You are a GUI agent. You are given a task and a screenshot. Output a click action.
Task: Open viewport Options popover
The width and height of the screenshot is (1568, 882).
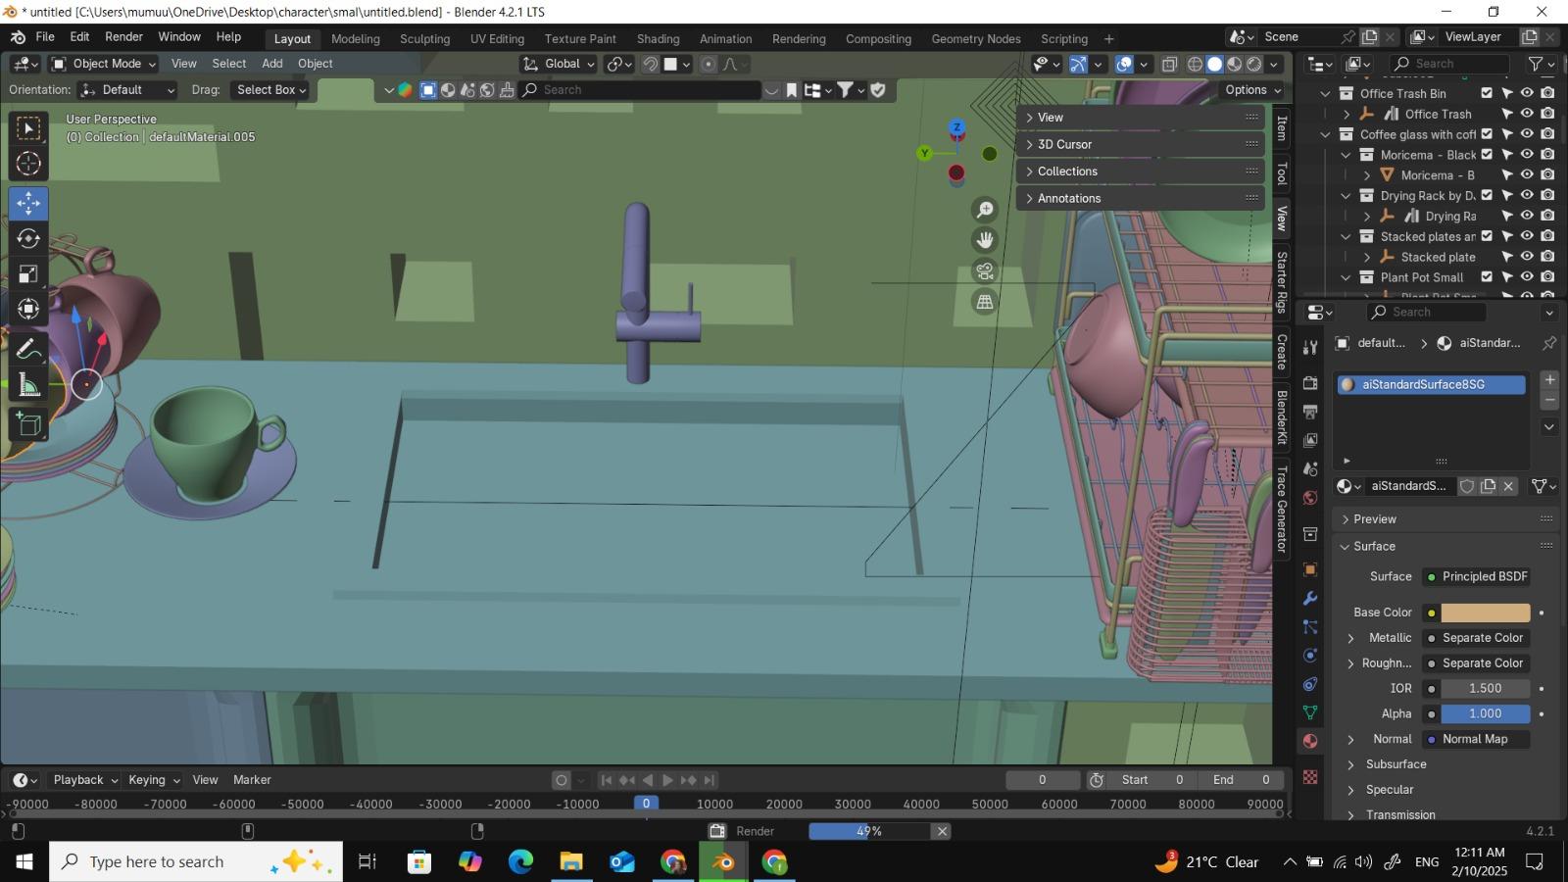click(1253, 89)
